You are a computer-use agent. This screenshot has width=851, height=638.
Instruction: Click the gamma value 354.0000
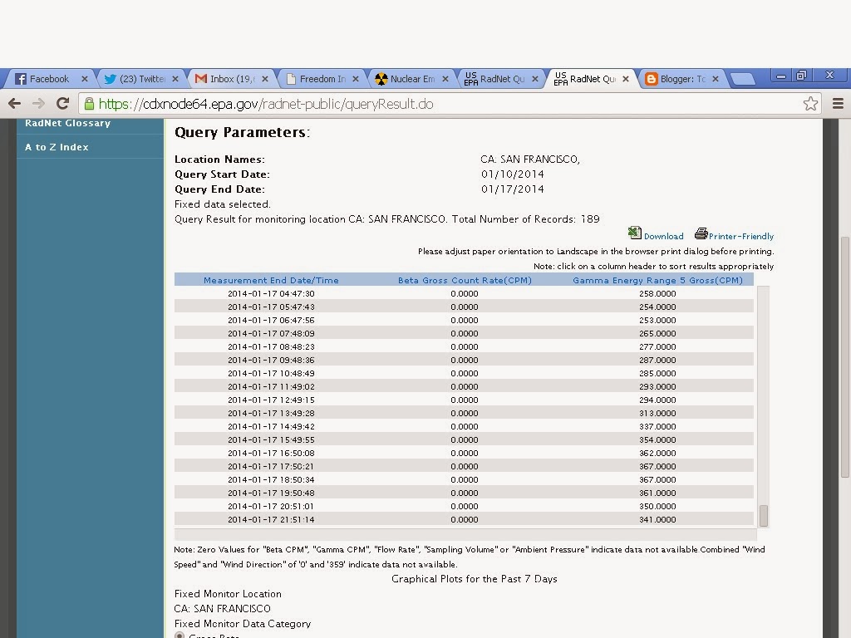point(657,439)
